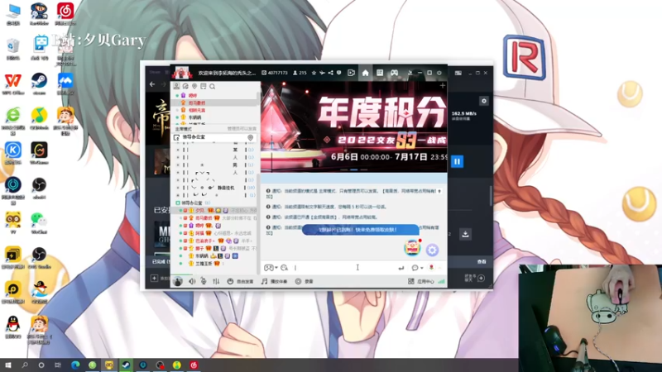Click the pig mascot floating icon

tap(412, 247)
